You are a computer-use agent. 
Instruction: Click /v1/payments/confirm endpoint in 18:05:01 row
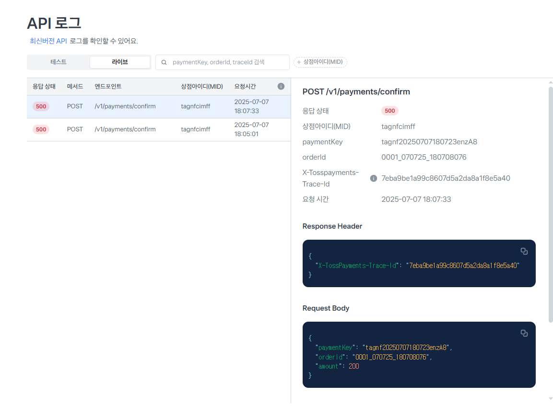pyautogui.click(x=125, y=129)
